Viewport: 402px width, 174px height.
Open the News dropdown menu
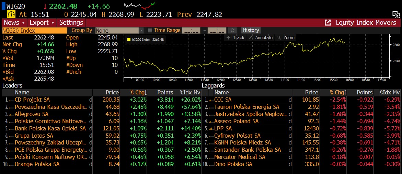coord(15,23)
